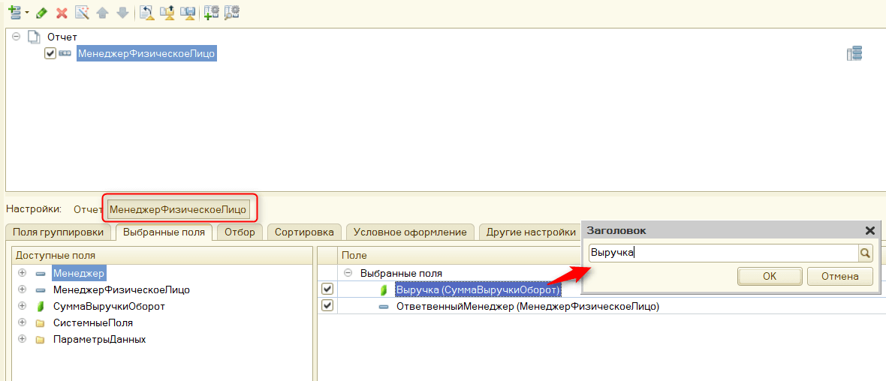Toggle the МенеджерФизическоеЛицо grouping checkbox
This screenshot has width=886, height=381.
[x=50, y=53]
